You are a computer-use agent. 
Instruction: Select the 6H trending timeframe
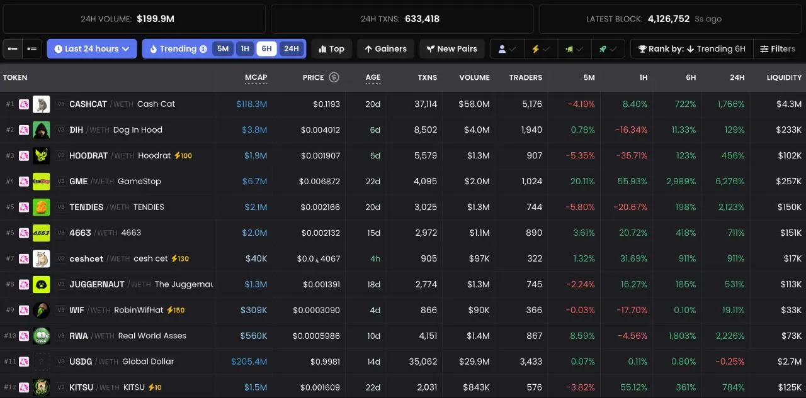[267, 48]
